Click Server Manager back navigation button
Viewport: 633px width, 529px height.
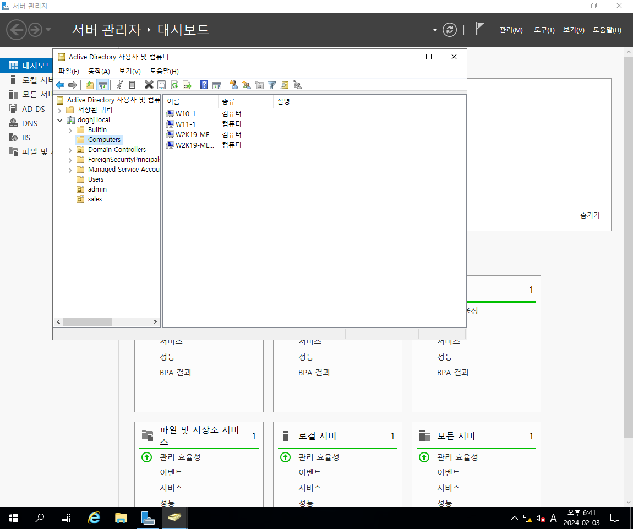pos(17,30)
